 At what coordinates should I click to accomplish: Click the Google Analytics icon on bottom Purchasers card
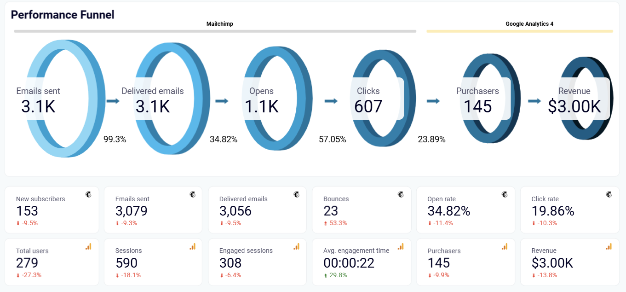click(x=505, y=246)
